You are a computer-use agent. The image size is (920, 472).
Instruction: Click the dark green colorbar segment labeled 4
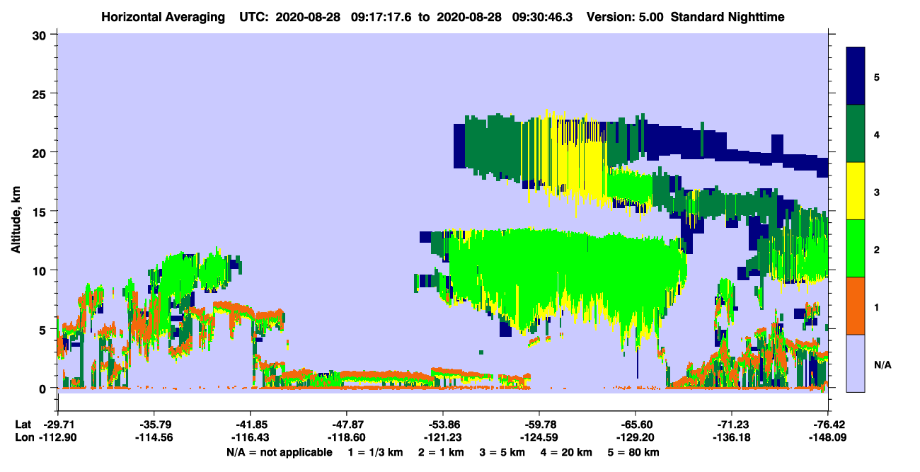click(856, 134)
